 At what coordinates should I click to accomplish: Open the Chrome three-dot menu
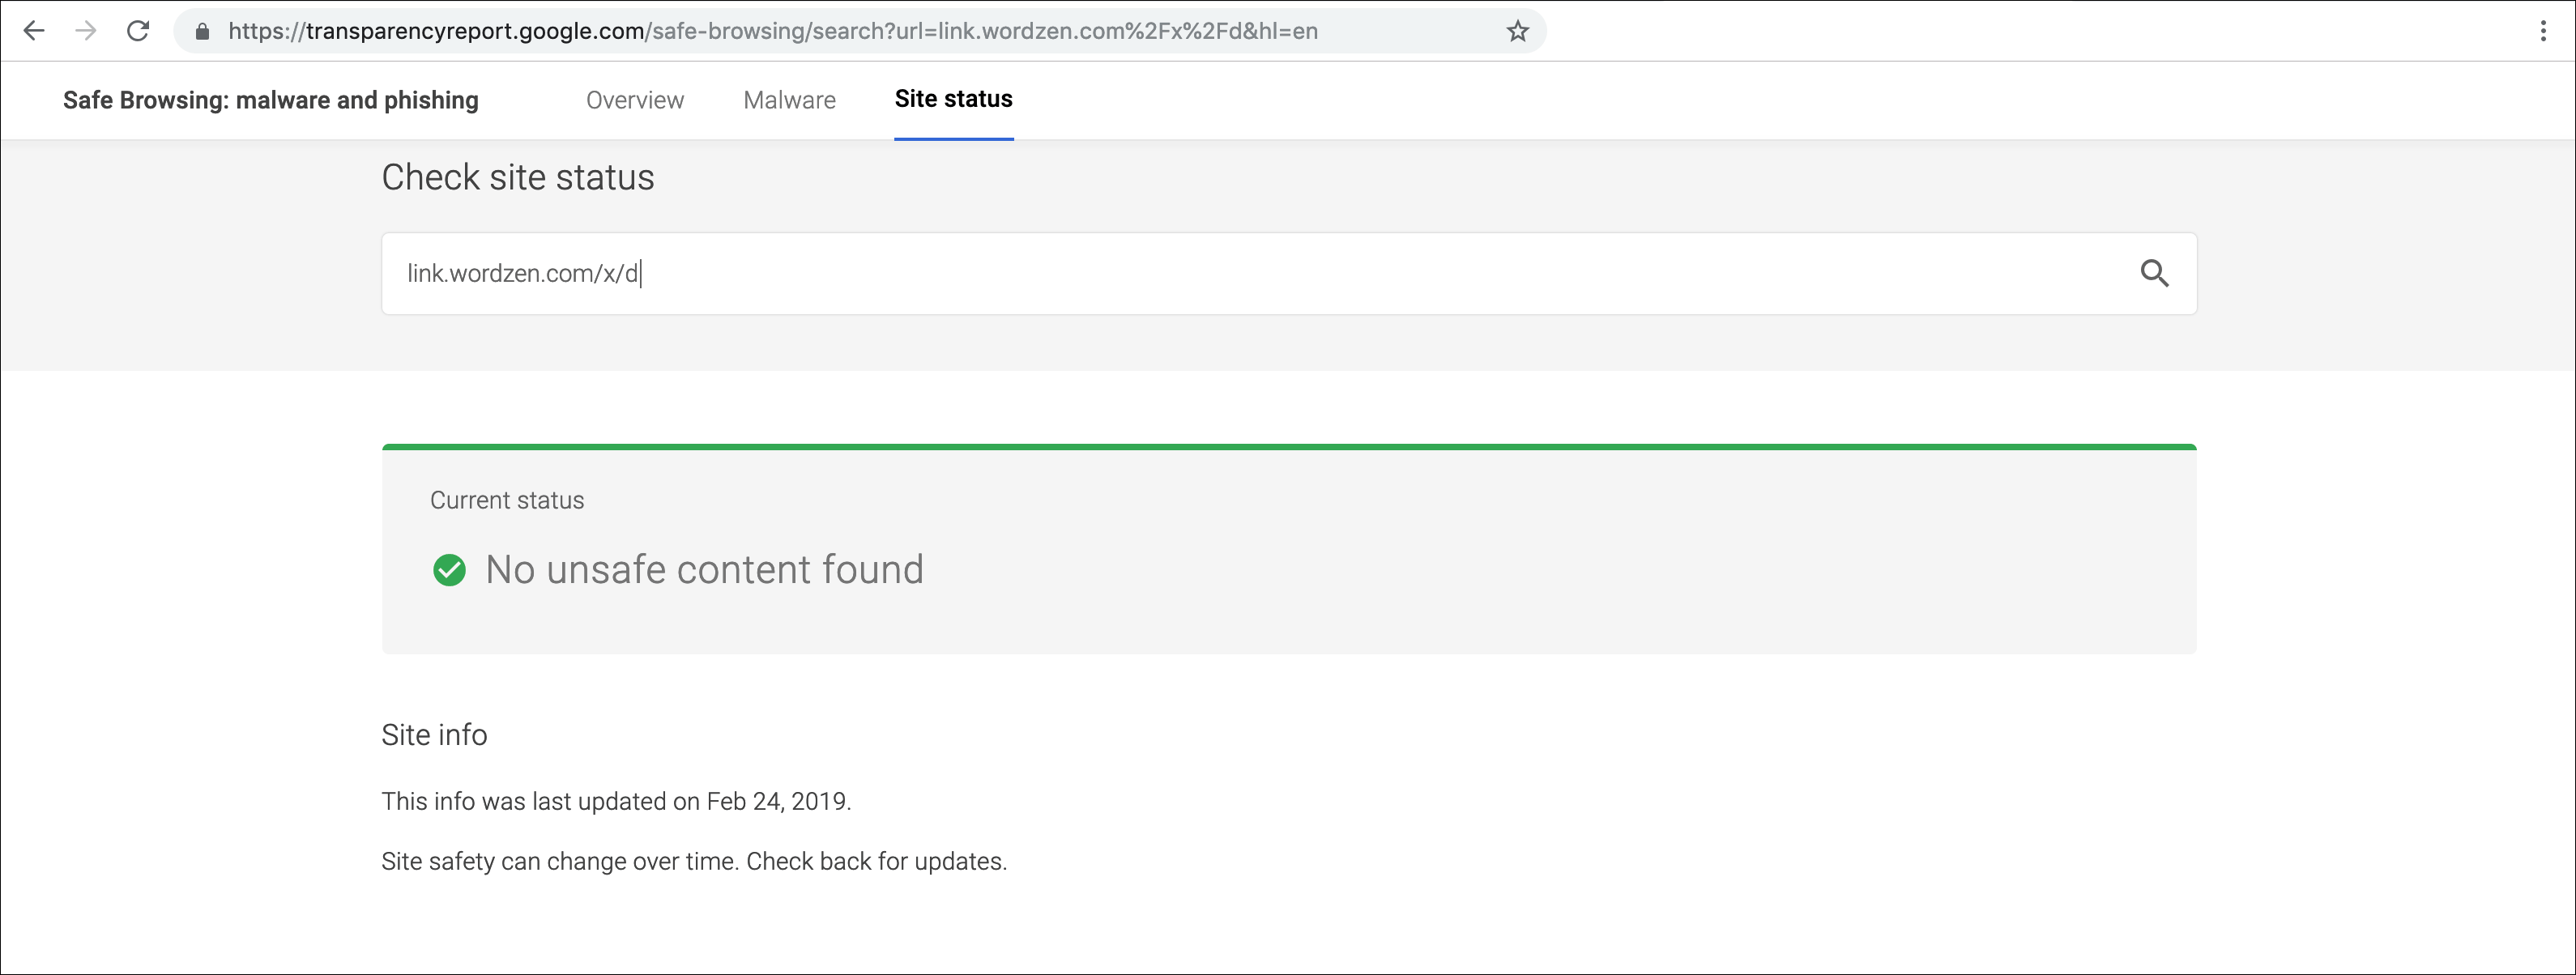2542,31
